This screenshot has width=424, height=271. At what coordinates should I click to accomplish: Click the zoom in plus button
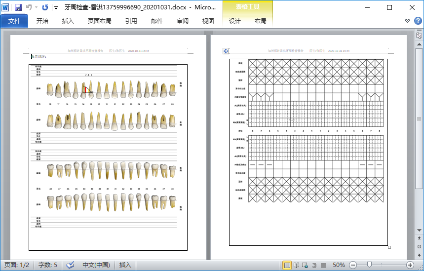410,265
